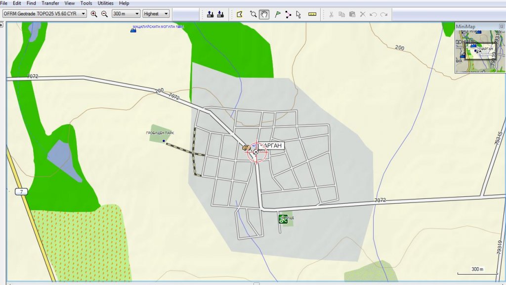Screen dimensions: 506x285
Task: Close the MiniMap panel
Action: 502,26
